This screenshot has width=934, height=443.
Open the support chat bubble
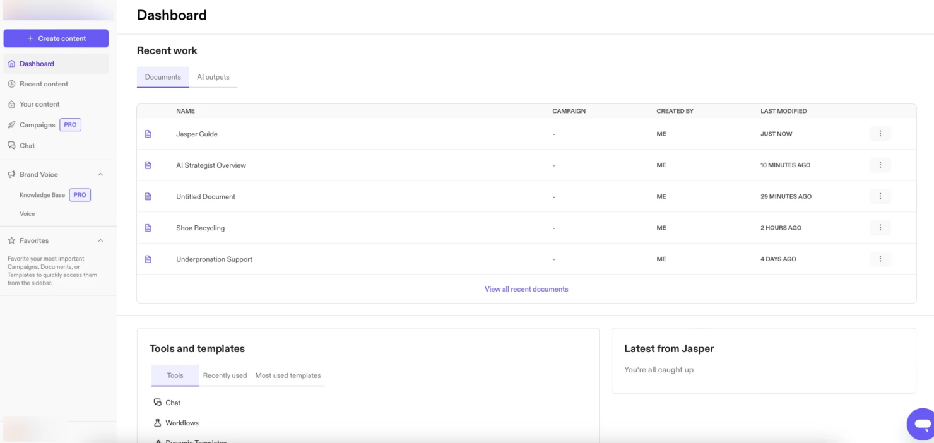pos(920,423)
